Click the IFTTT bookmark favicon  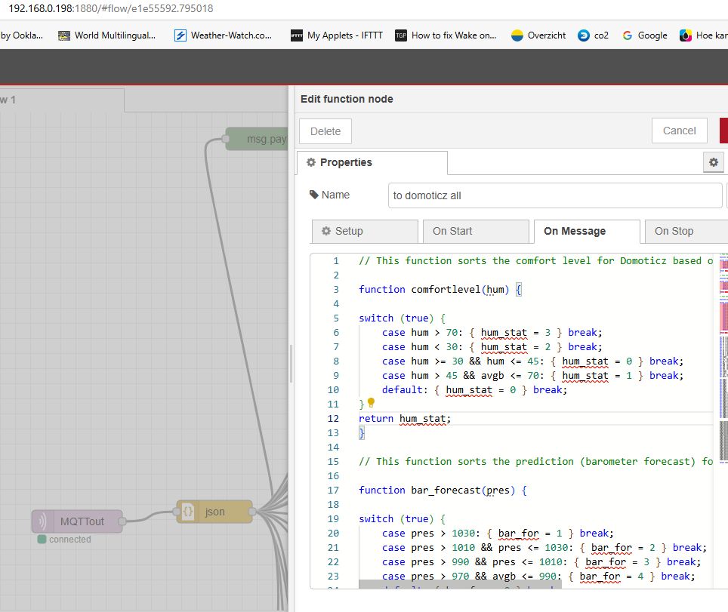(296, 35)
